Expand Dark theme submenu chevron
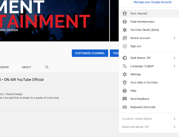This screenshot has width=179, height=137. pos(174,58)
